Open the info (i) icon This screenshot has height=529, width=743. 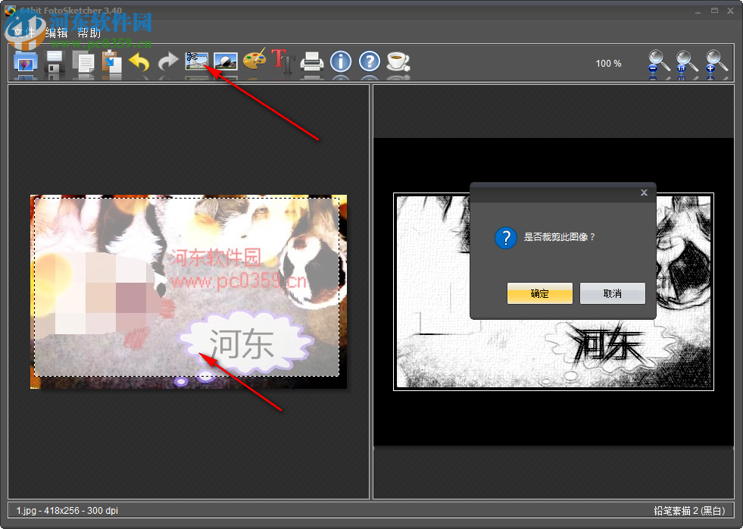point(341,63)
